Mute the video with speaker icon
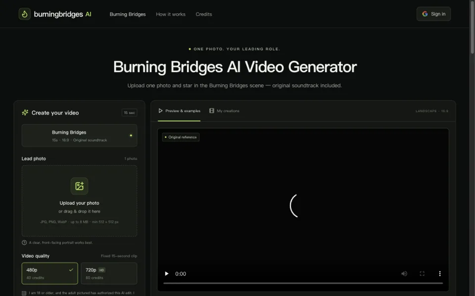The image size is (475, 296). pyautogui.click(x=404, y=274)
